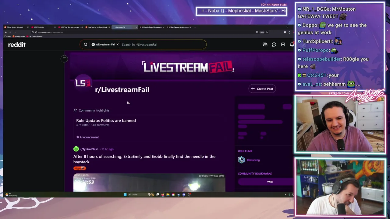Click the Announcement tag
The height and width of the screenshot is (219, 390).
click(x=88, y=137)
